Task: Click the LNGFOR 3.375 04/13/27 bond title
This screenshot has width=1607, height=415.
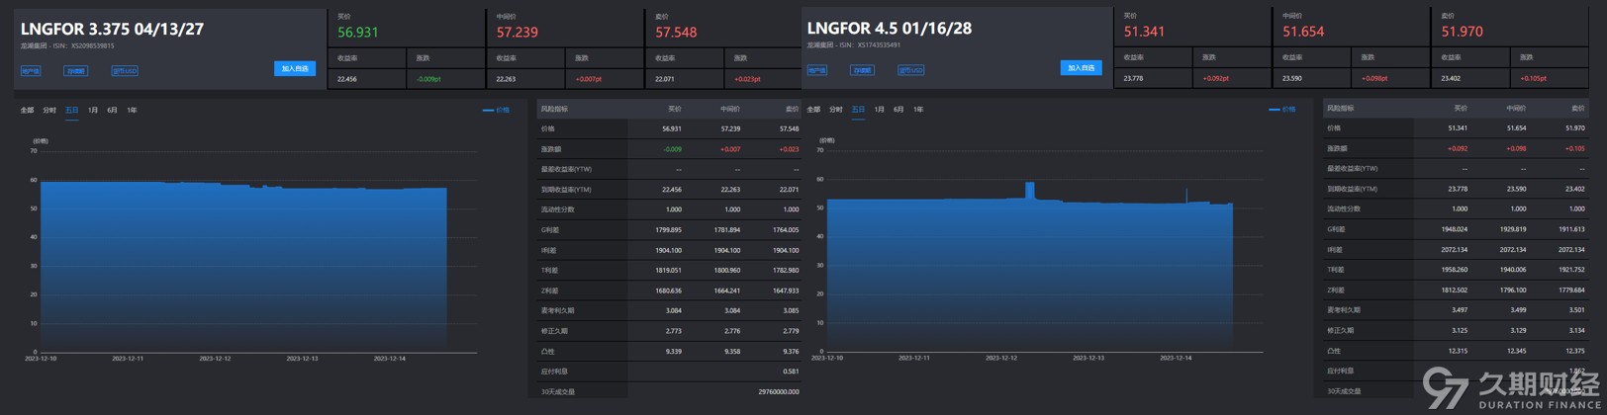Action: point(112,30)
